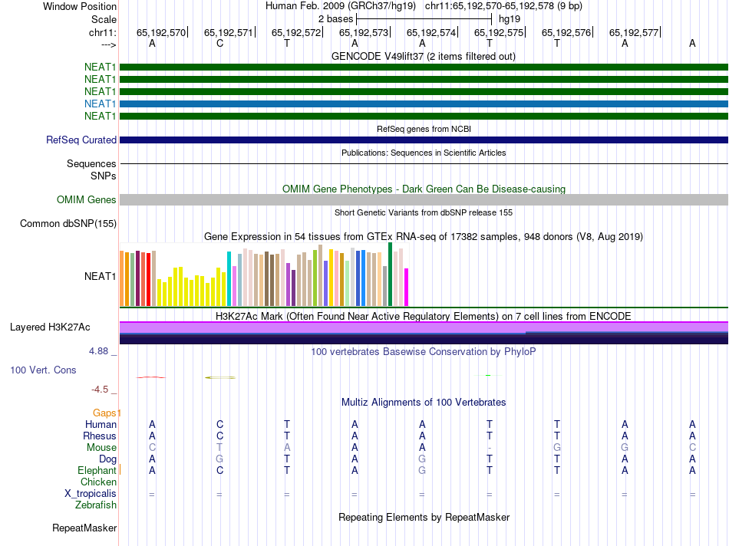This screenshot has height=546, width=729.
Task: Click the Chicken alignment row label
Action: coord(98,482)
